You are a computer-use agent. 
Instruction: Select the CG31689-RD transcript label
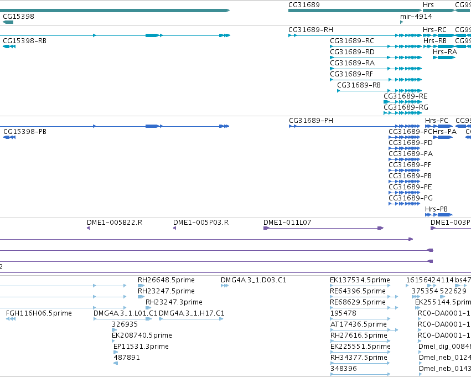tap(352, 52)
